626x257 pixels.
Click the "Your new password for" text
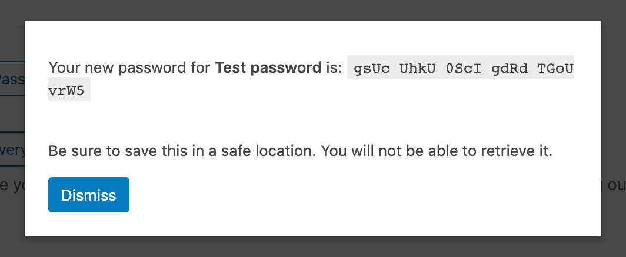(x=129, y=68)
